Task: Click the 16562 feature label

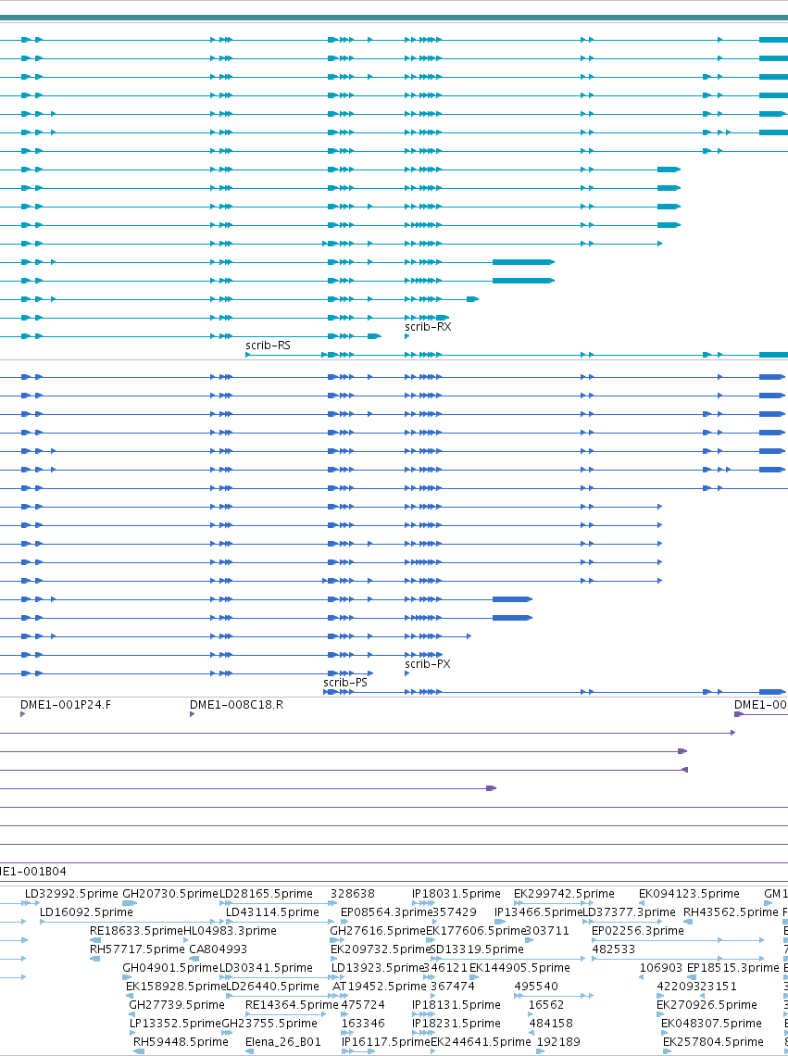Action: pos(546,1005)
